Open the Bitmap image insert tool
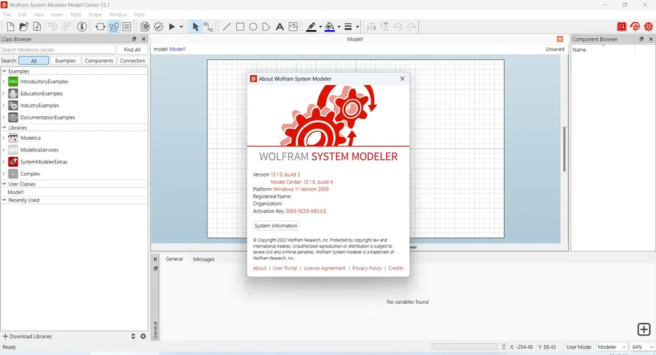 click(293, 27)
